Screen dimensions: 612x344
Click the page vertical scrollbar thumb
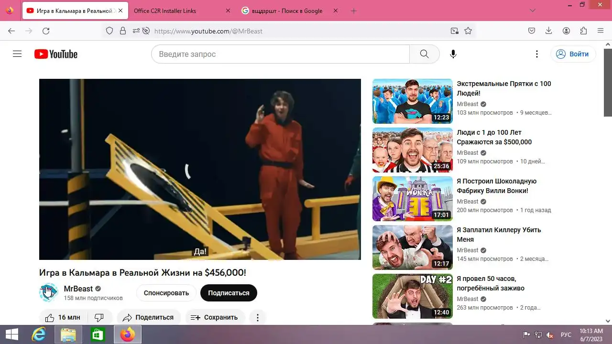click(608, 82)
